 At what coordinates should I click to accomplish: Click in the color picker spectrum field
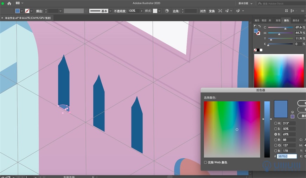point(232,129)
